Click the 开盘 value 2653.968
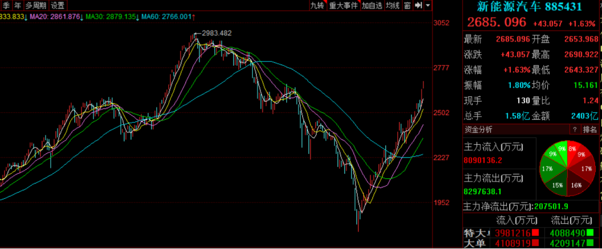 [581, 39]
